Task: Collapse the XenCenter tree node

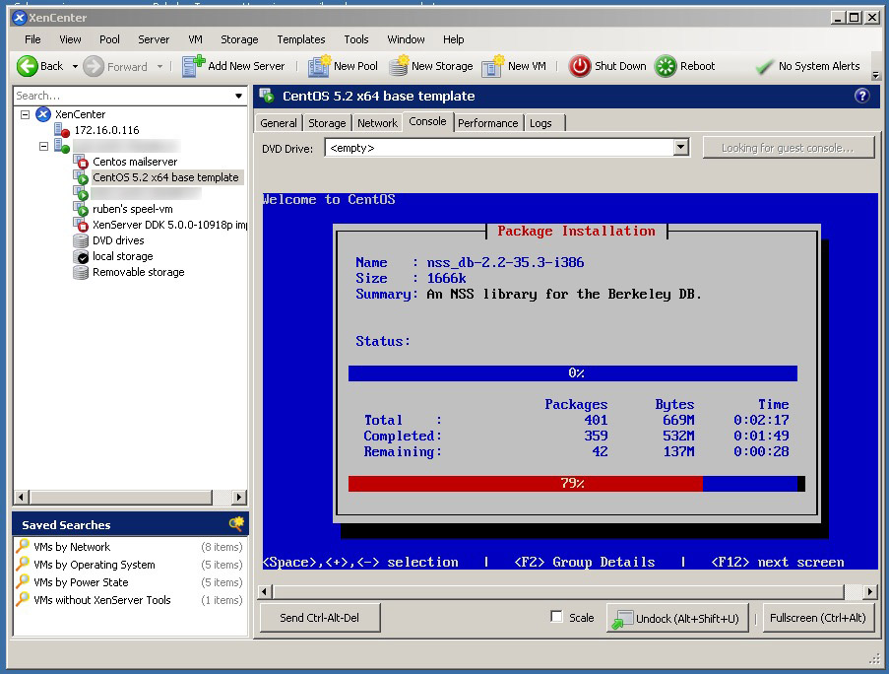Action: (25, 114)
